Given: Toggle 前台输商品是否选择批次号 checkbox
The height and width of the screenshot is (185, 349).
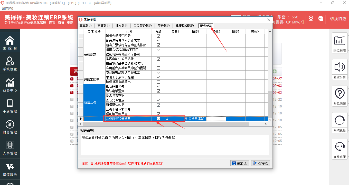Looking at the screenshot, I should [158, 63].
